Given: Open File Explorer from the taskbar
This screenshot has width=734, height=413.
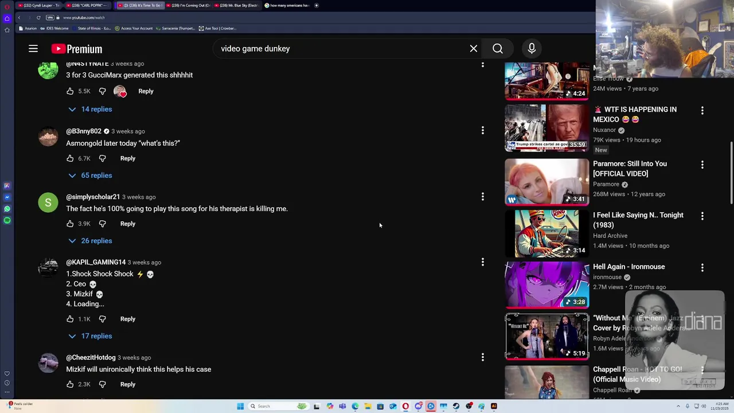Looking at the screenshot, I should 368,406.
